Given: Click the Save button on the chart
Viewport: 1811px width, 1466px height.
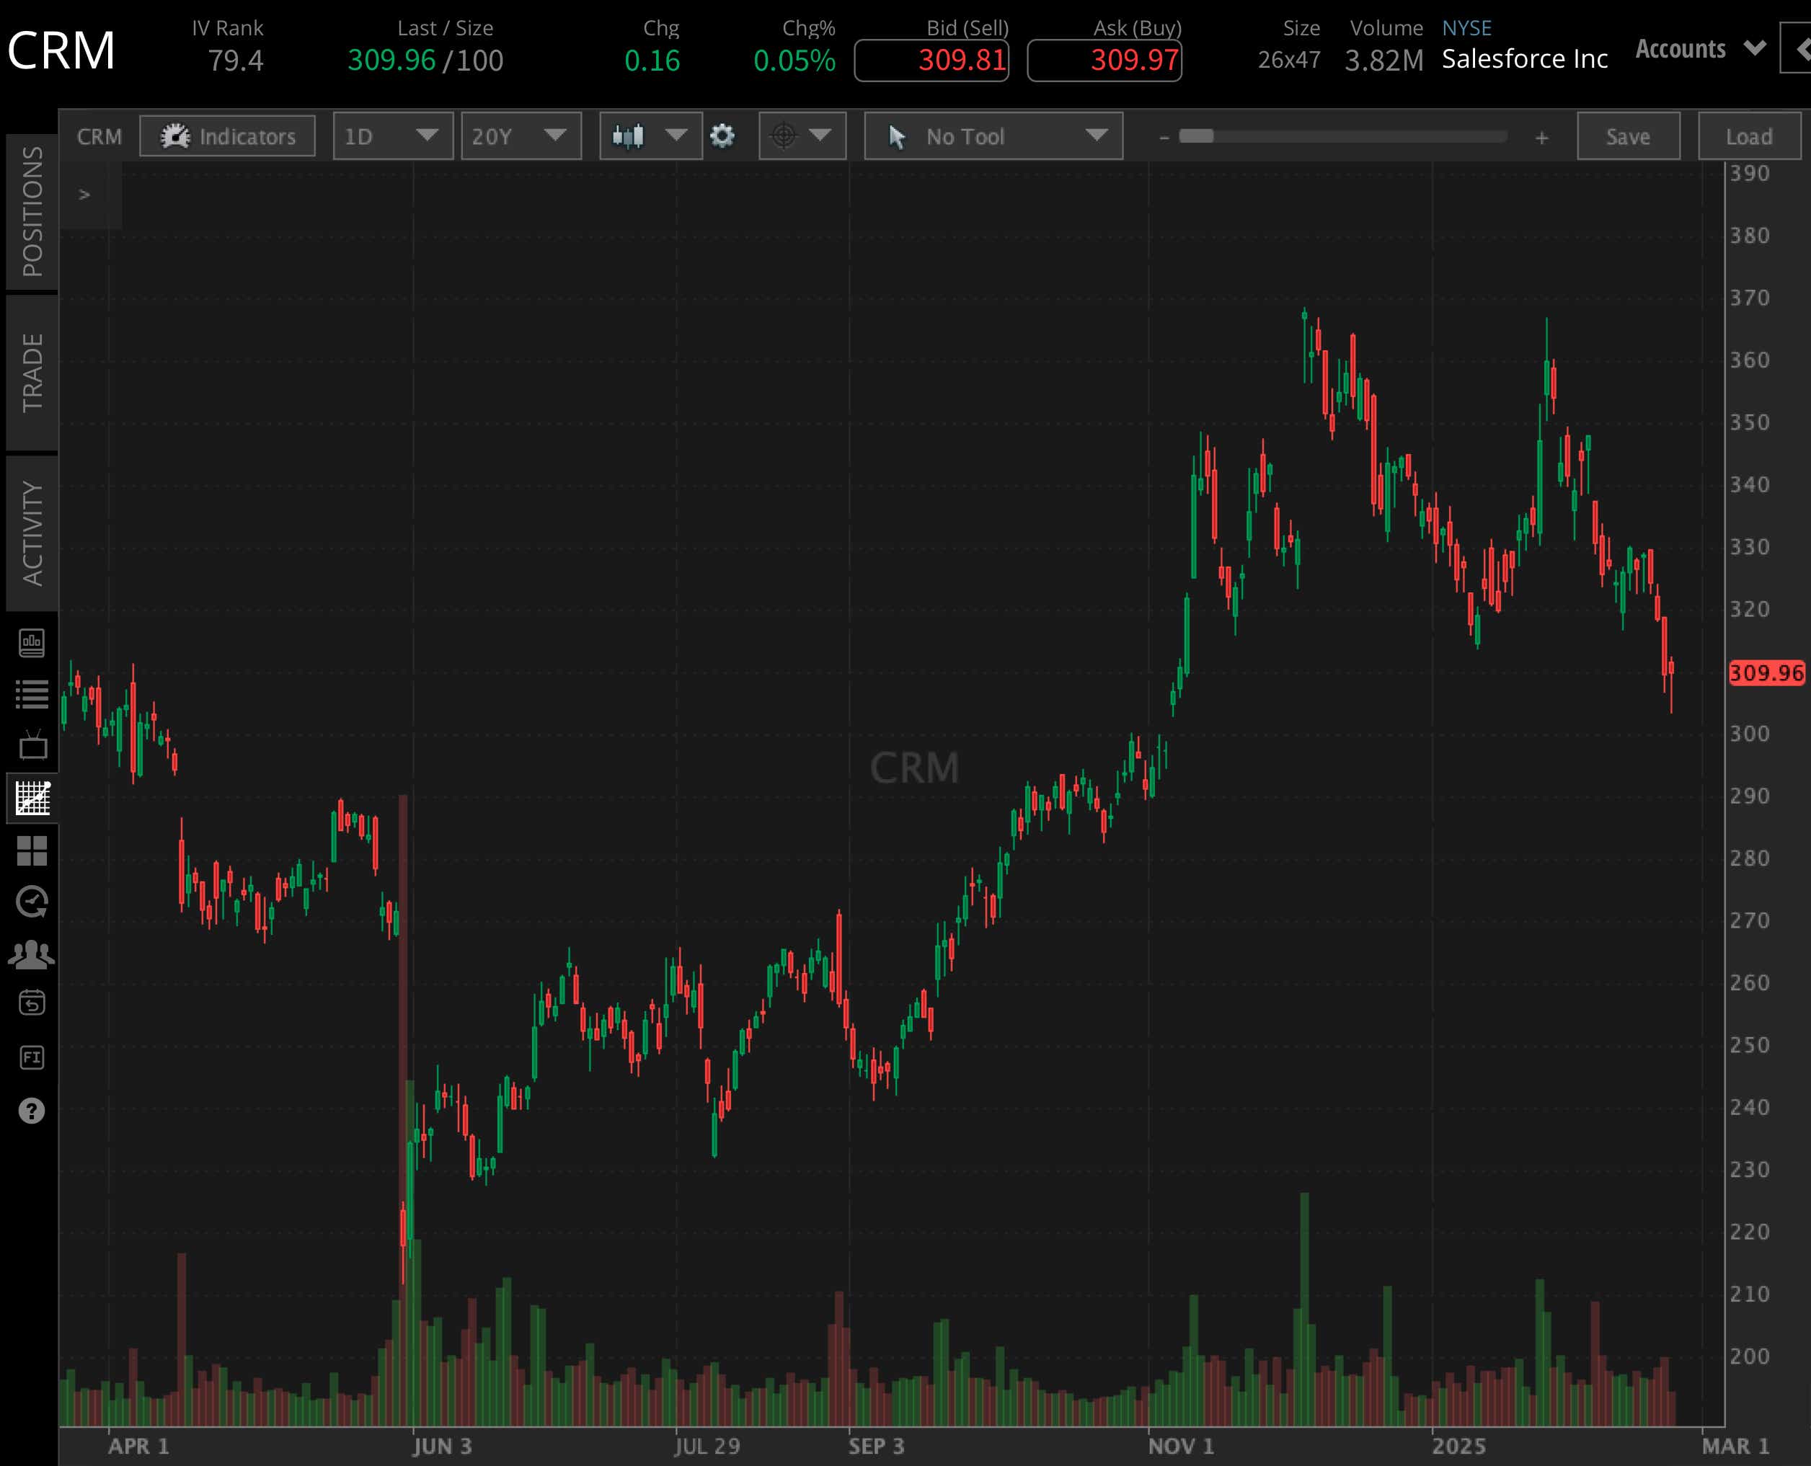Looking at the screenshot, I should [1627, 136].
